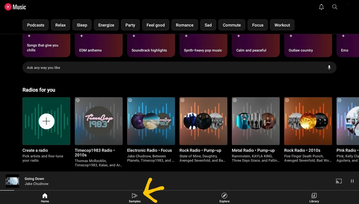Open the EDM anthems card

pos(99,45)
